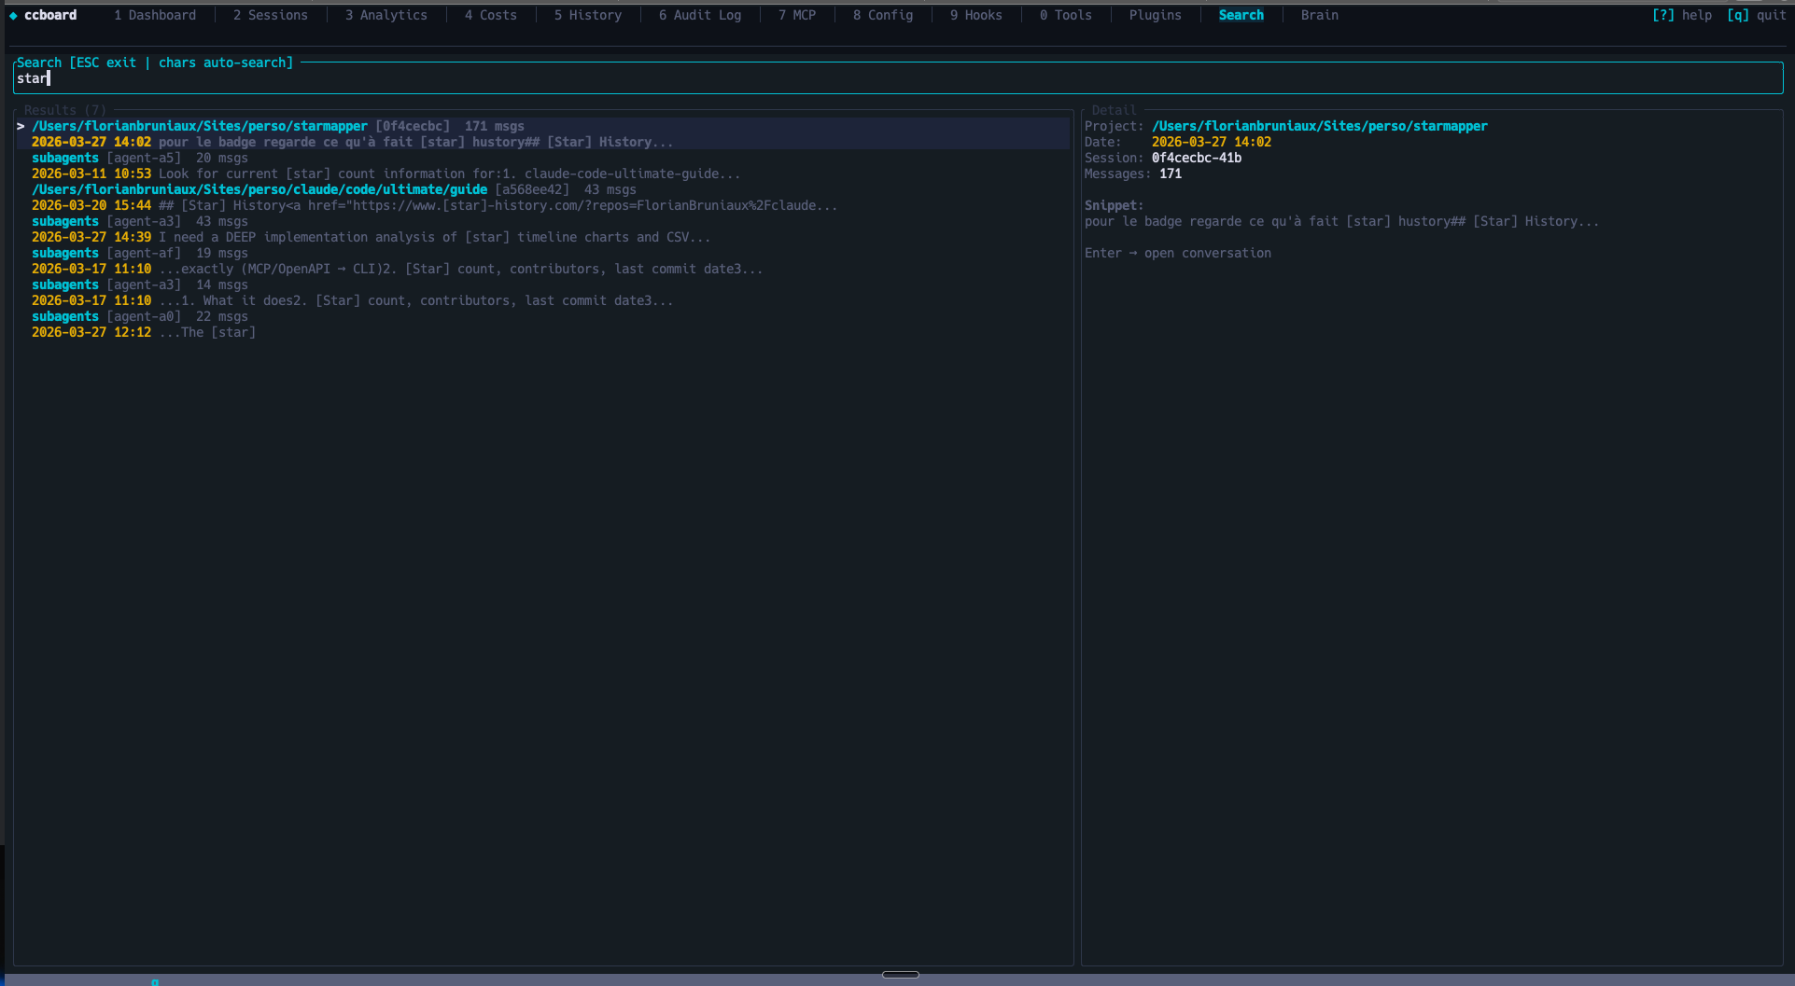Open the 7 MCP tab
The width and height of the screenshot is (1795, 986).
click(x=797, y=16)
